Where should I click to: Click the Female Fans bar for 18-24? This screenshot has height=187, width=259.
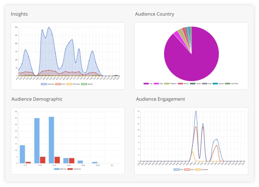coord(42,160)
